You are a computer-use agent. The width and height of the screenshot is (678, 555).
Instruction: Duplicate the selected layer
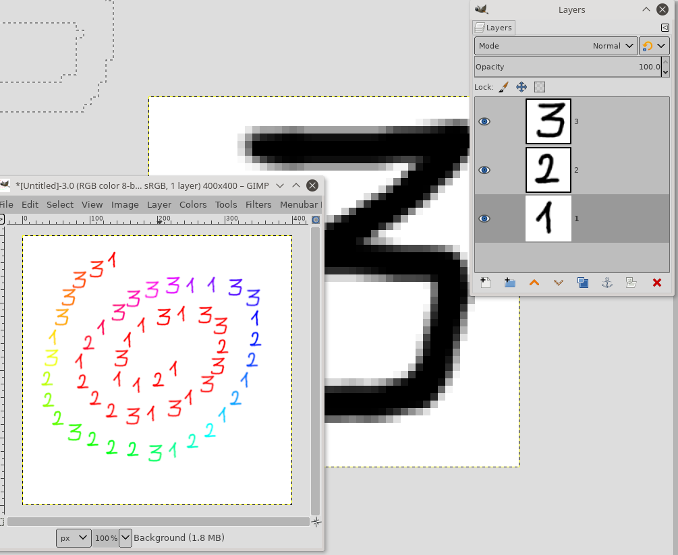pos(583,283)
